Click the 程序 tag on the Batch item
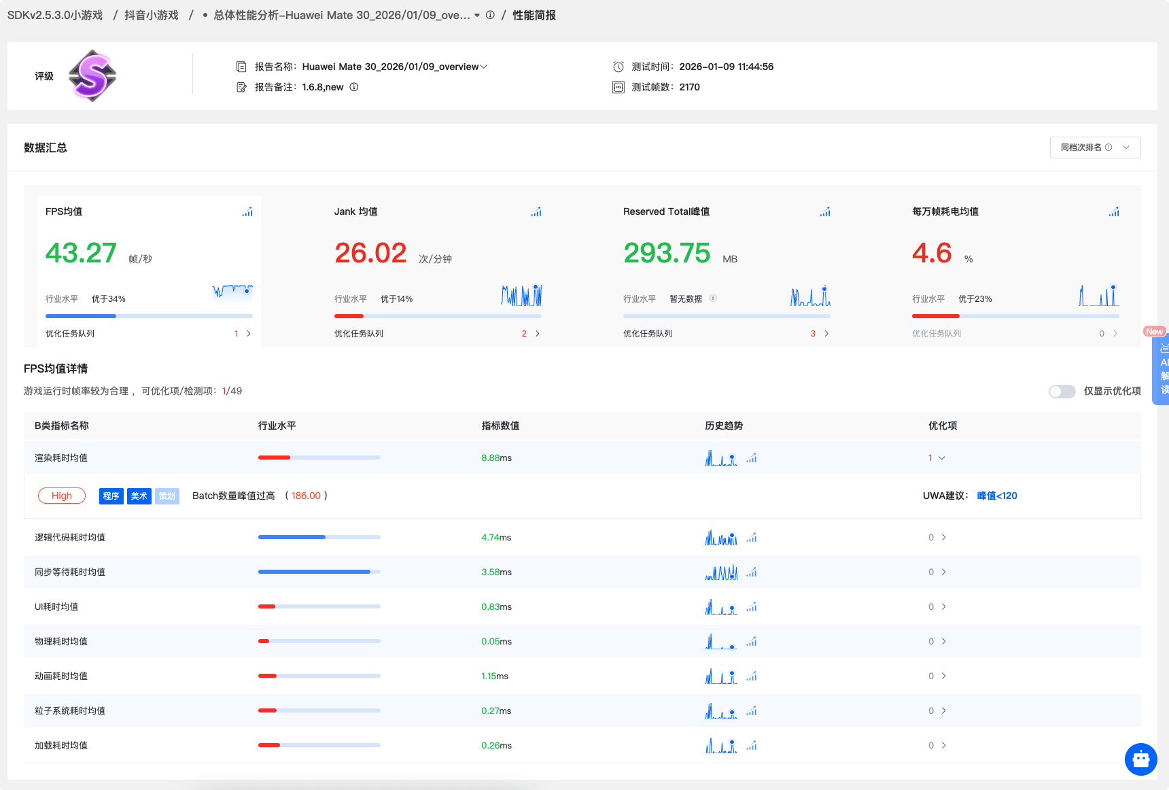 111,496
